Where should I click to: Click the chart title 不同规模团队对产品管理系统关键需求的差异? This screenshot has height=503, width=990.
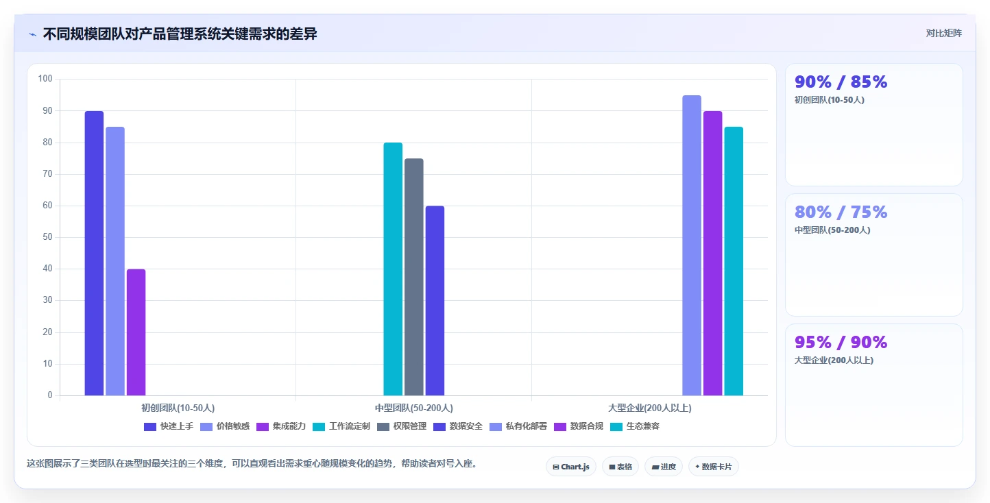180,34
